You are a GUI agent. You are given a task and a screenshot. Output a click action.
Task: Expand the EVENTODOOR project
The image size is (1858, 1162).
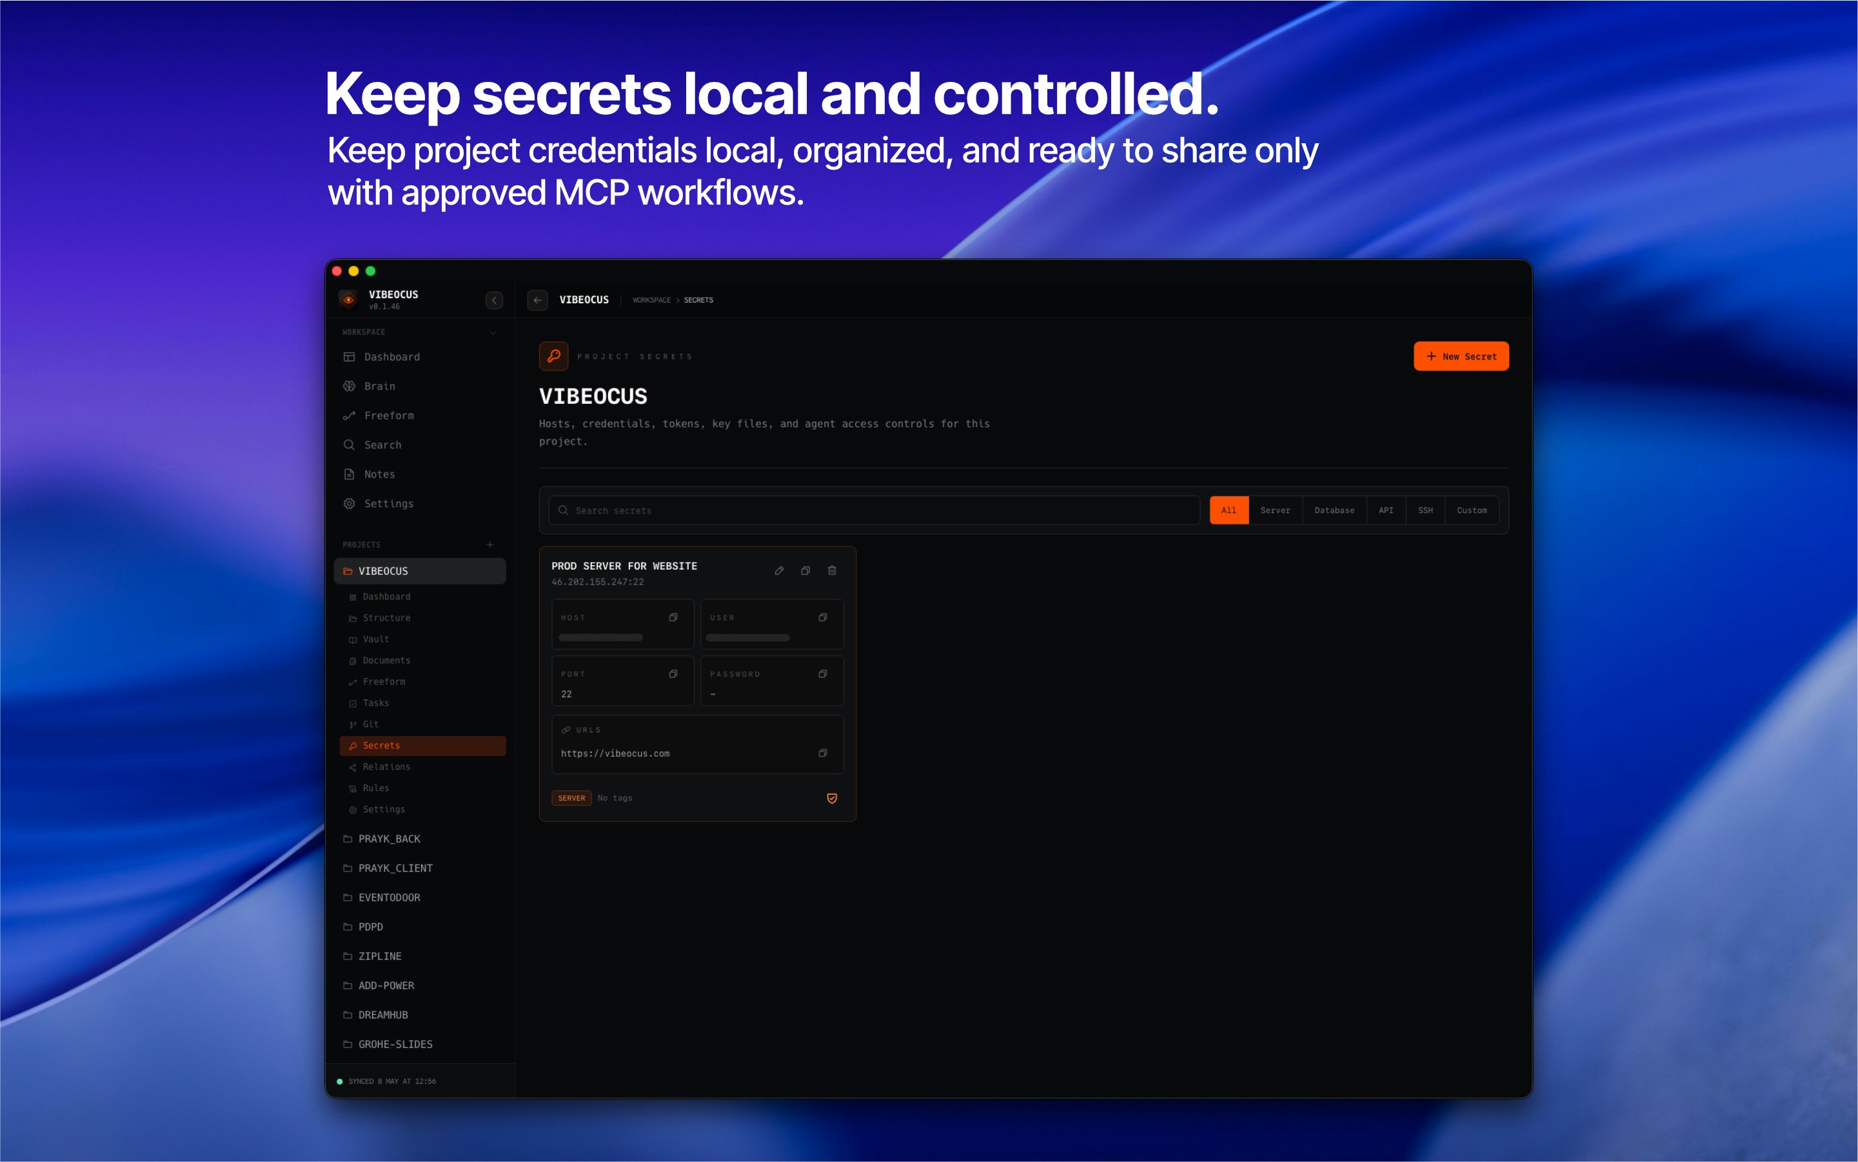420,897
